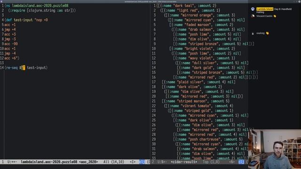Click Vincent Cantin's avatar in the chat overlay
301x169 pixels.
(253, 16)
